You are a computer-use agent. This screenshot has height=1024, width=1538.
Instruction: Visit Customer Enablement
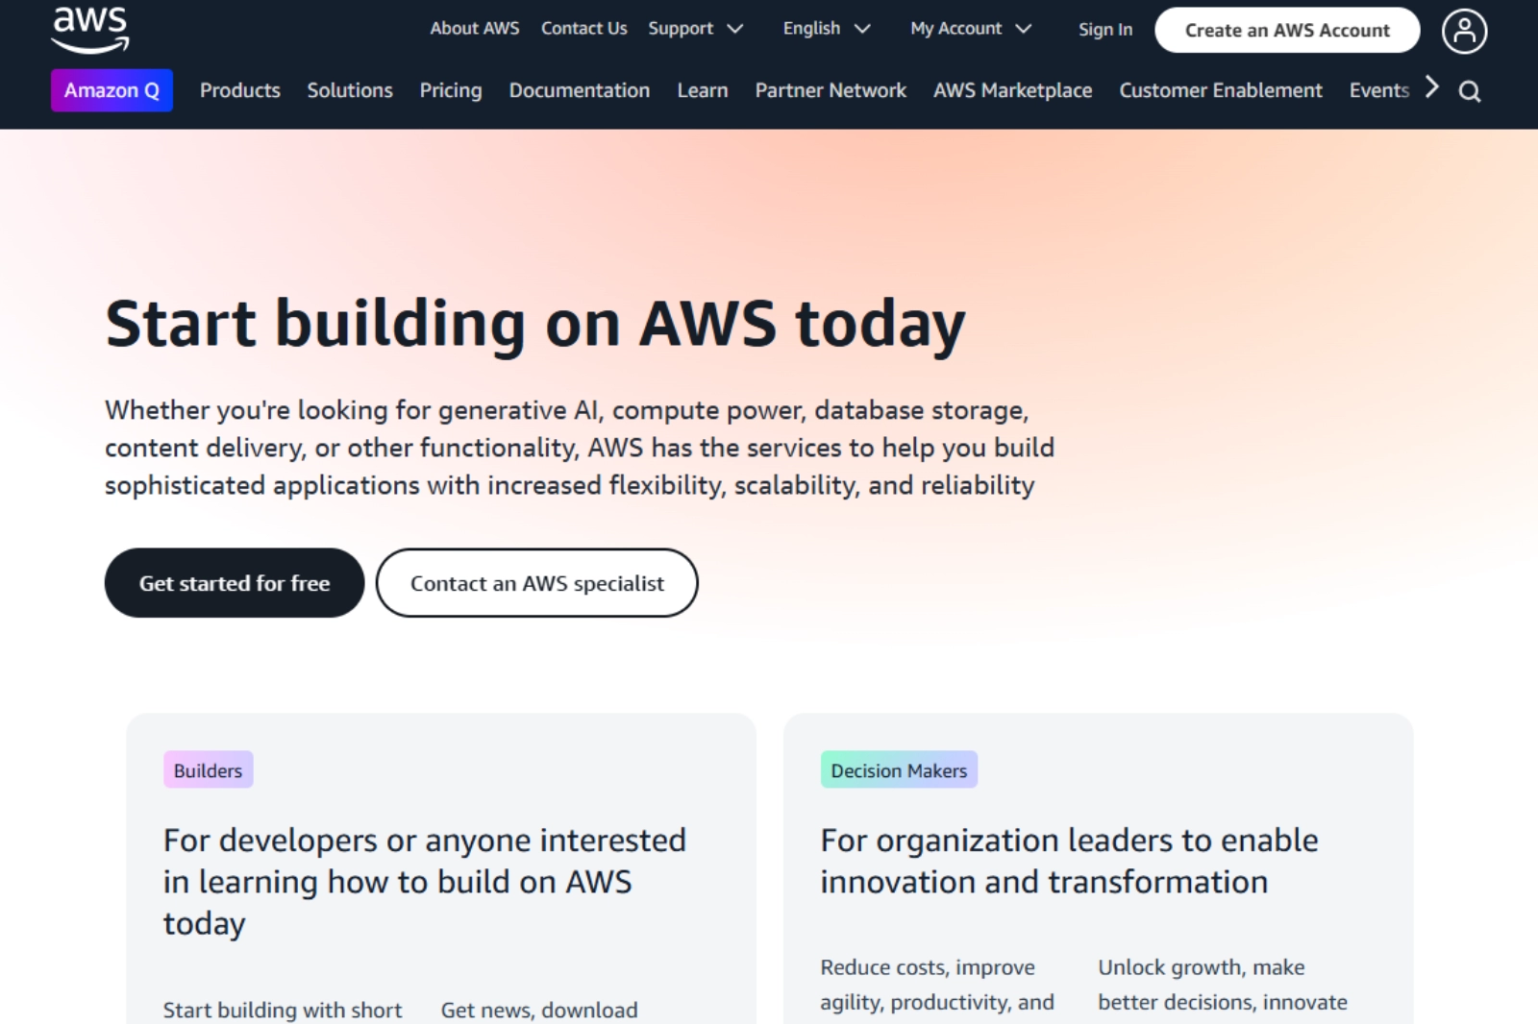1220,90
